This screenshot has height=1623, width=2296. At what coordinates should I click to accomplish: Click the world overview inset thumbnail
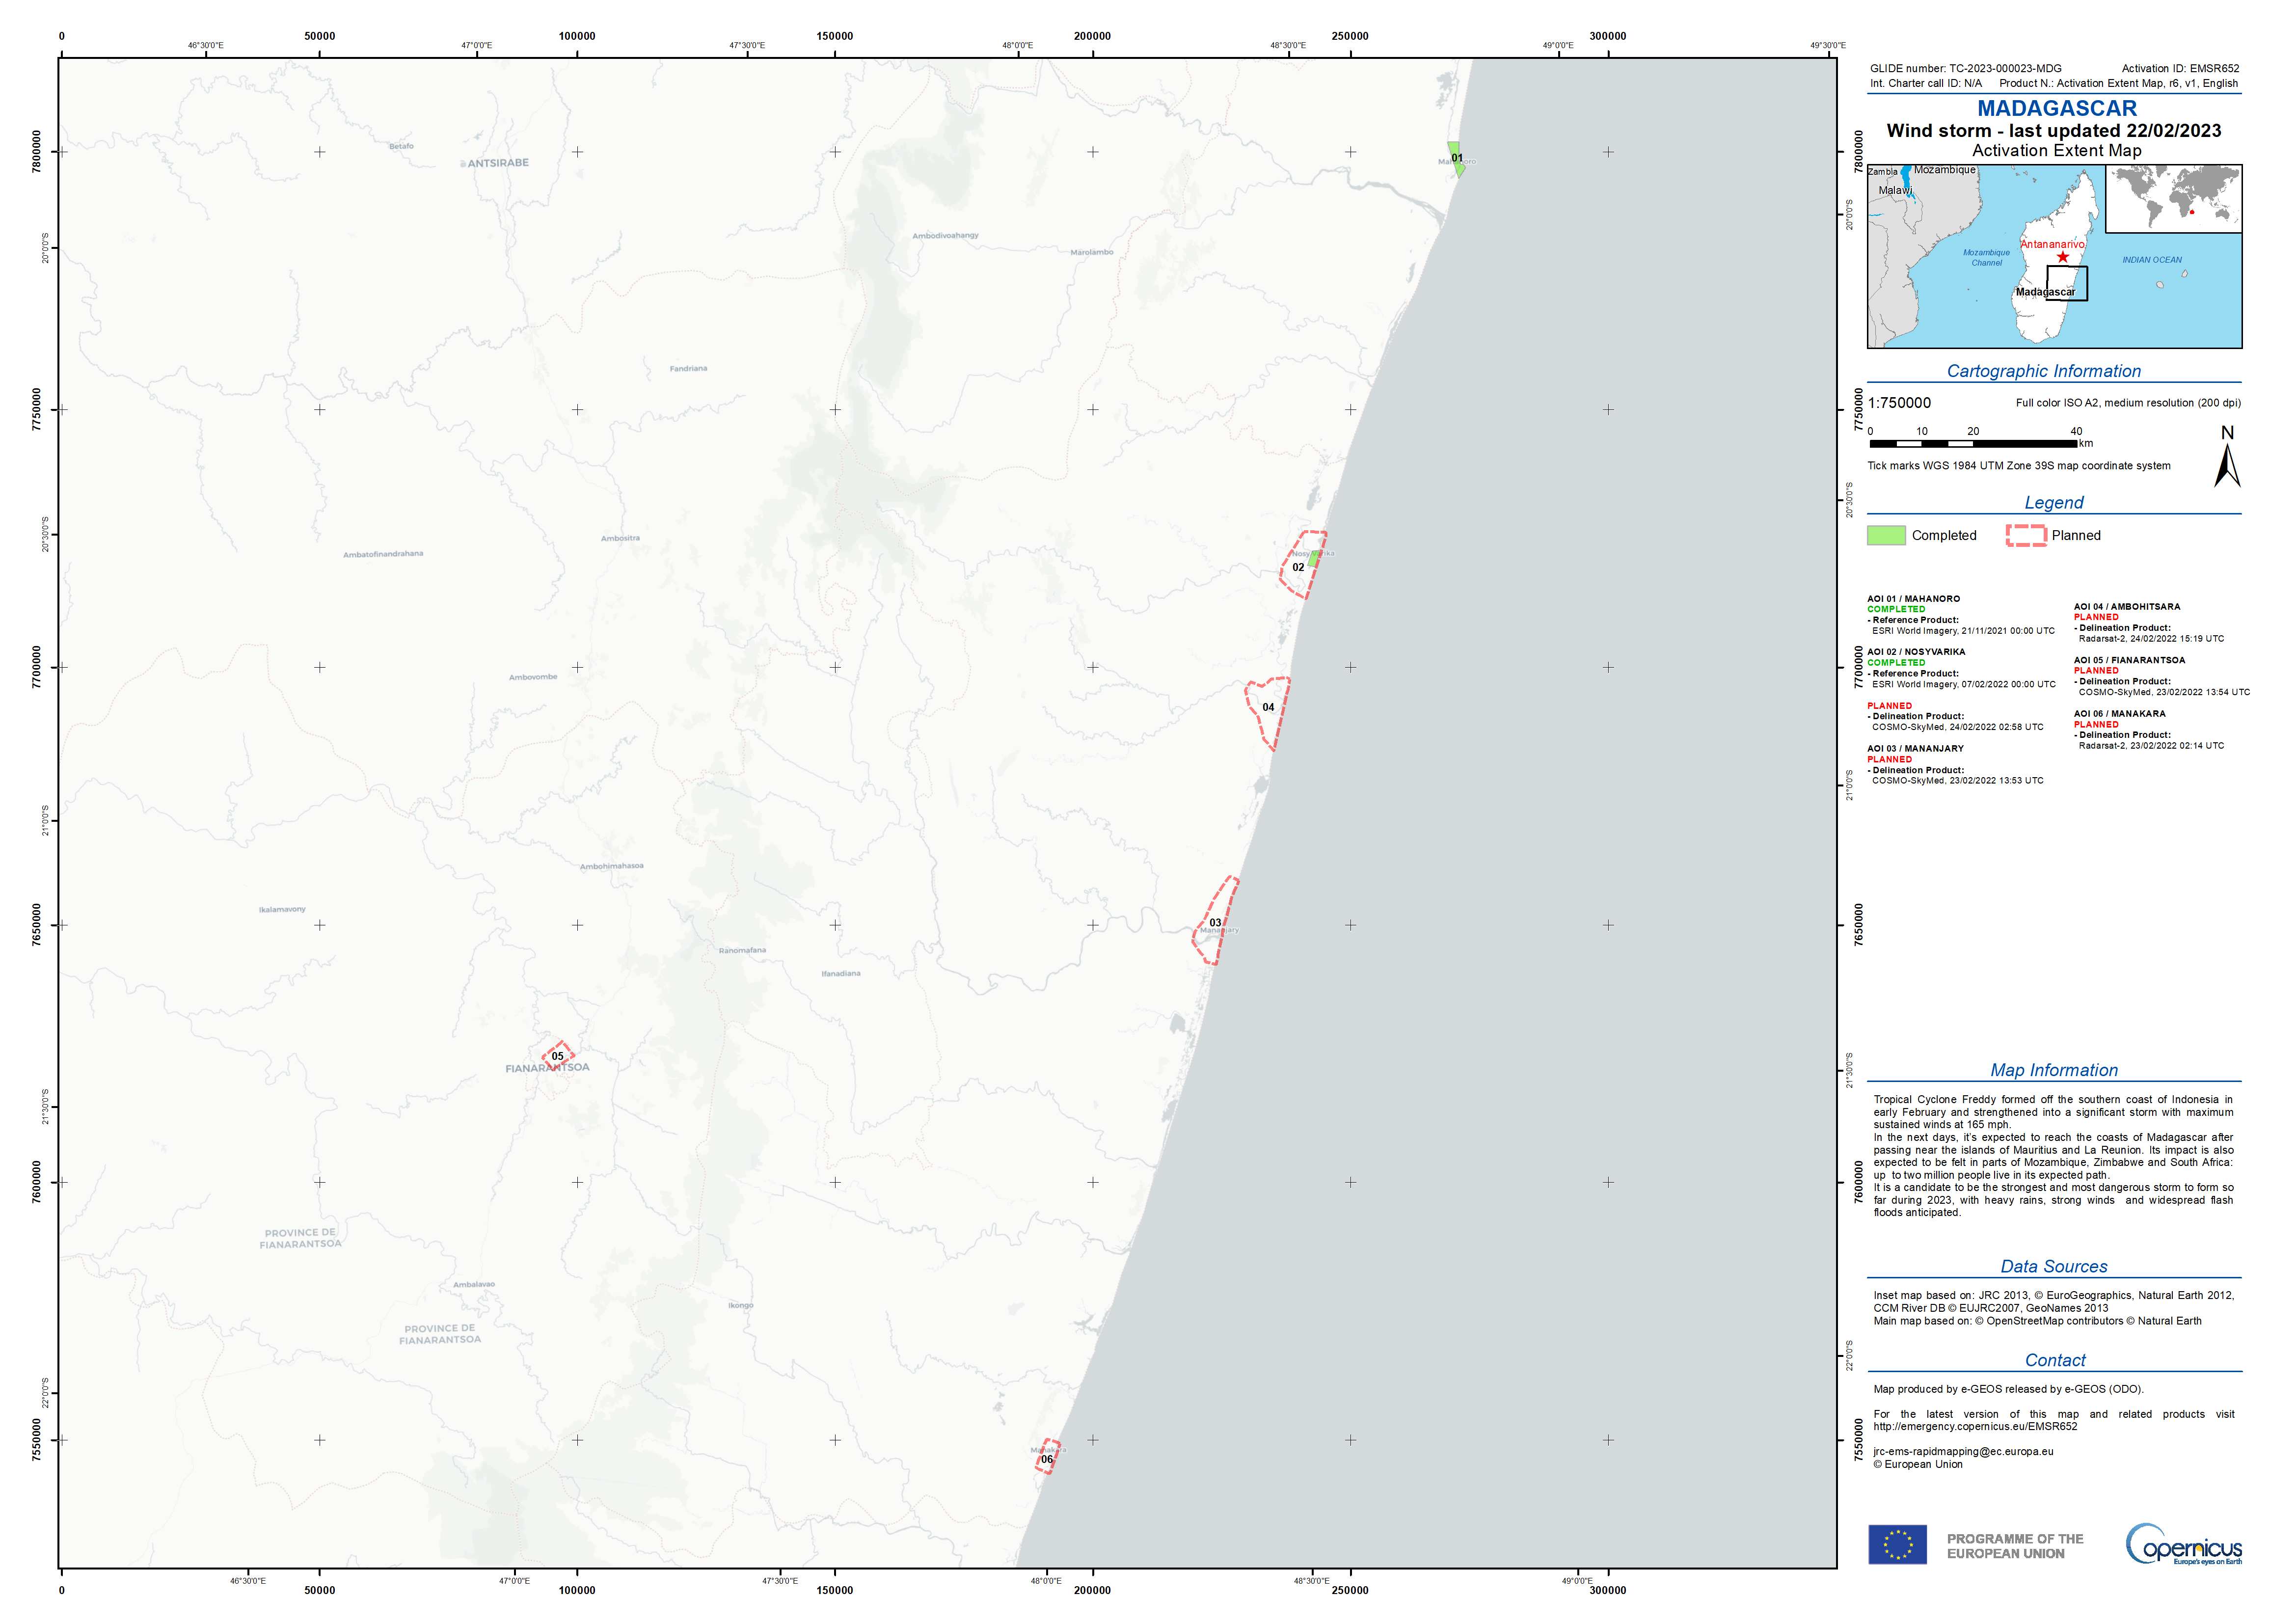pyautogui.click(x=2174, y=198)
